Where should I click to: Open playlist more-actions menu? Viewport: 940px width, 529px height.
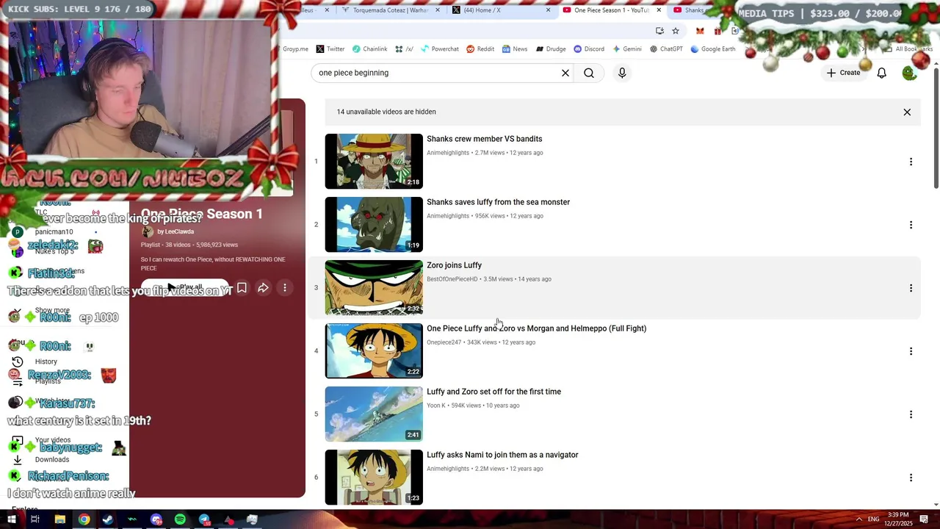click(285, 288)
